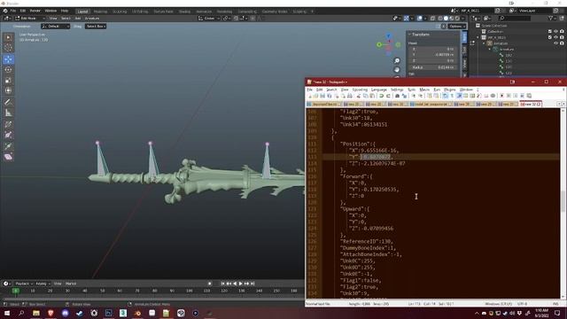Open Photoshop from the Windows taskbar
The image size is (567, 319).
(108, 313)
